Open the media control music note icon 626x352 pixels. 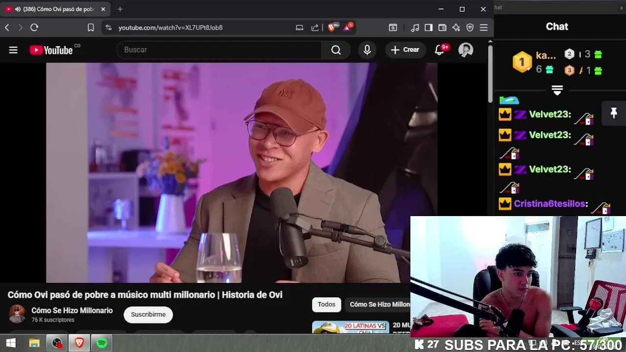415,27
